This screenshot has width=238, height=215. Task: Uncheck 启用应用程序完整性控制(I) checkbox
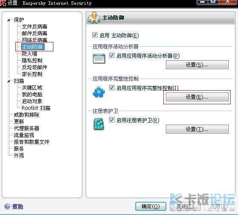click(x=112, y=87)
